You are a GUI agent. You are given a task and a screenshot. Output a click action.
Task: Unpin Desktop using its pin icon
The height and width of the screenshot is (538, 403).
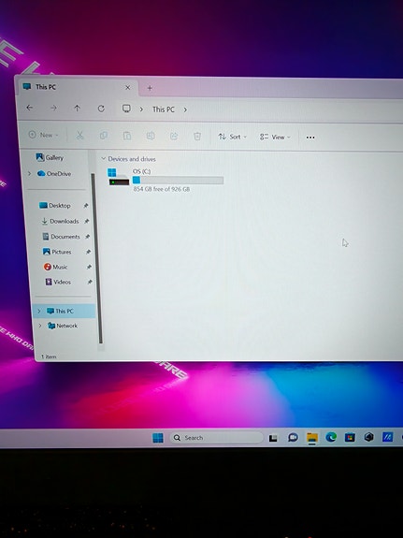(x=86, y=206)
